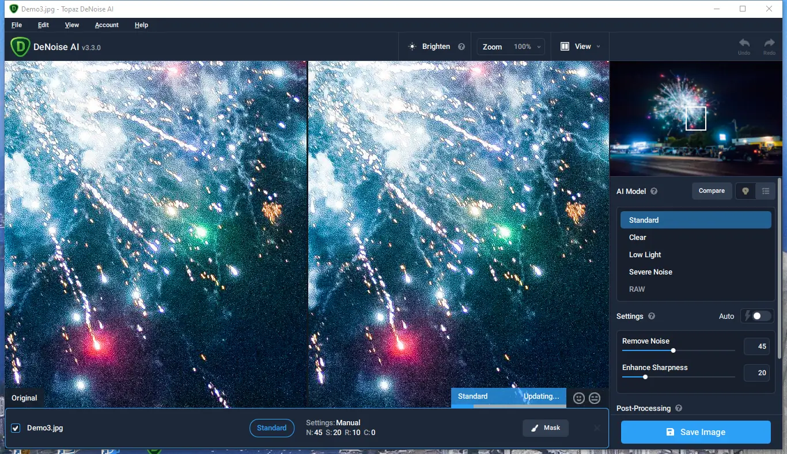Click the Remove Noise slider handle
This screenshot has height=454, width=787.
tap(673, 350)
